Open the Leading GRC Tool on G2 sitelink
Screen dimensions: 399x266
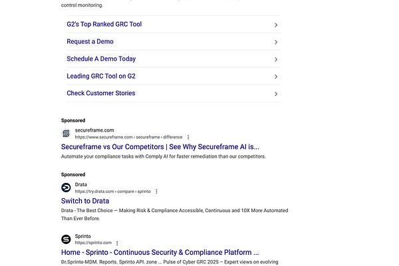(x=101, y=76)
